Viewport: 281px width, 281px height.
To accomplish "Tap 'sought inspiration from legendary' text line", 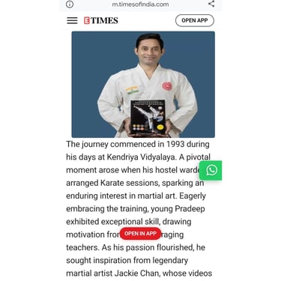I will click(x=127, y=260).
